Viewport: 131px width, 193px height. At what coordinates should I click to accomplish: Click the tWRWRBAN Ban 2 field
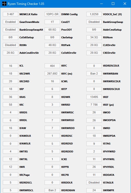point(94,73)
